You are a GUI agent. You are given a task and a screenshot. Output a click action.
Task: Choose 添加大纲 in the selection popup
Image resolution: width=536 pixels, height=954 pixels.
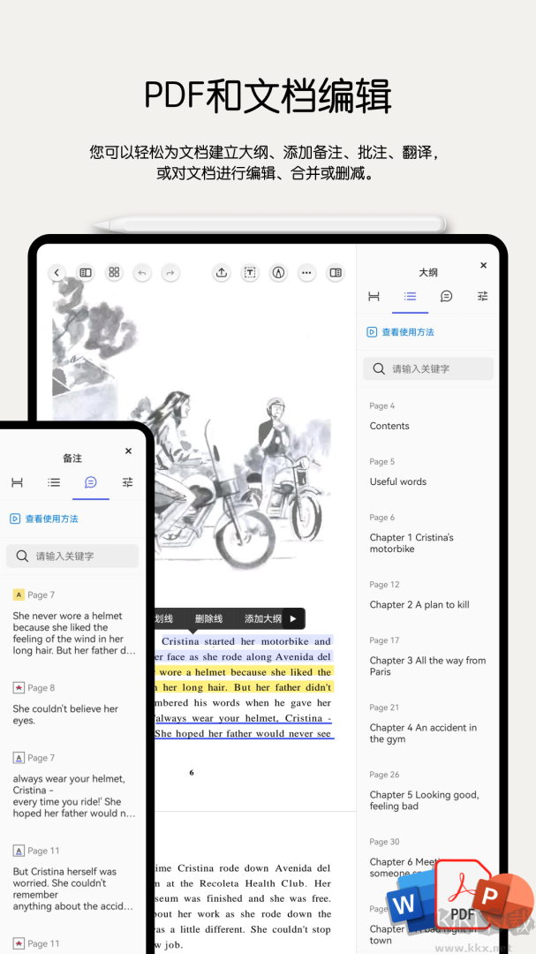263,618
